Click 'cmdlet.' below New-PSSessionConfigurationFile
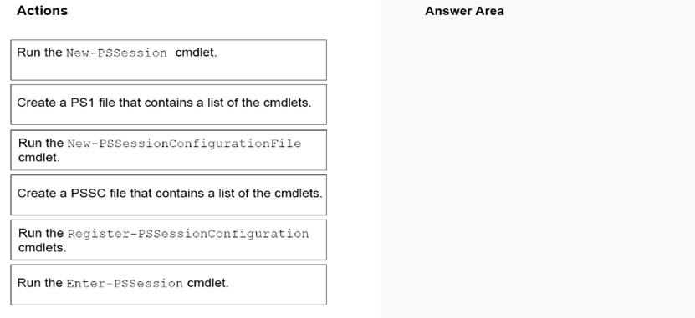The height and width of the screenshot is (318, 695). pos(39,158)
